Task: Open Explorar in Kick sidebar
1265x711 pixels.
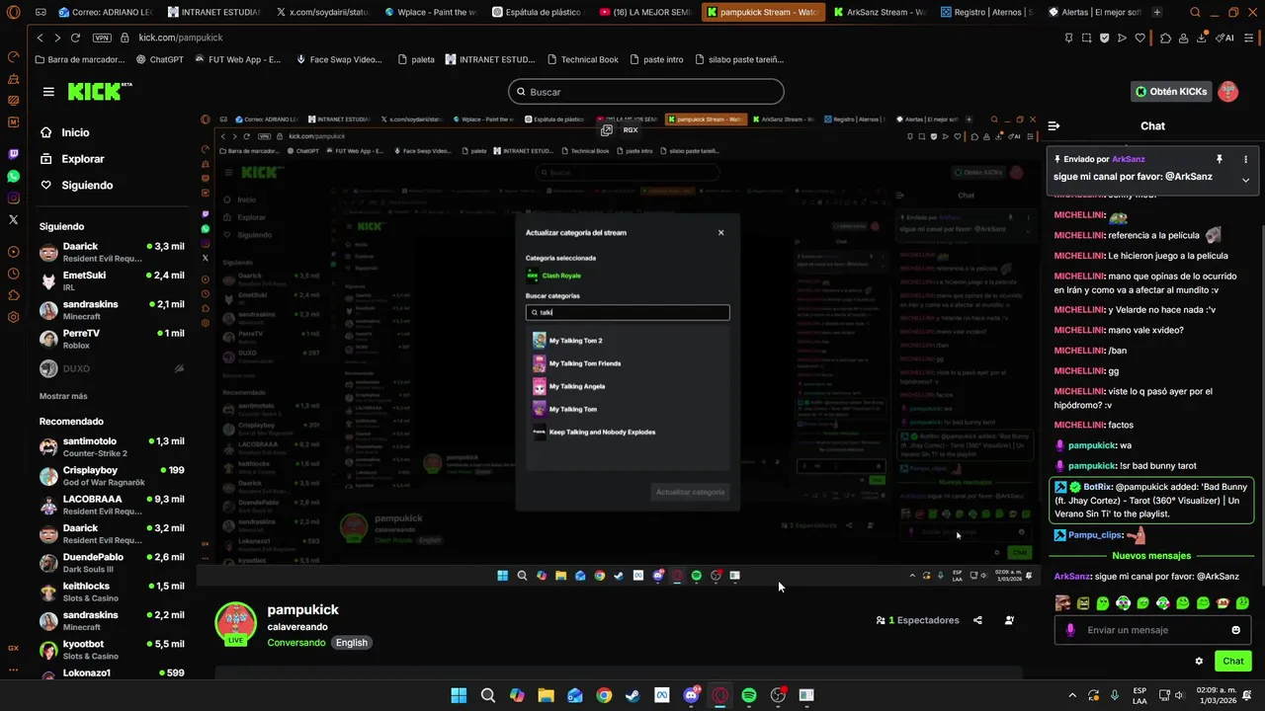Action: pyautogui.click(x=82, y=159)
